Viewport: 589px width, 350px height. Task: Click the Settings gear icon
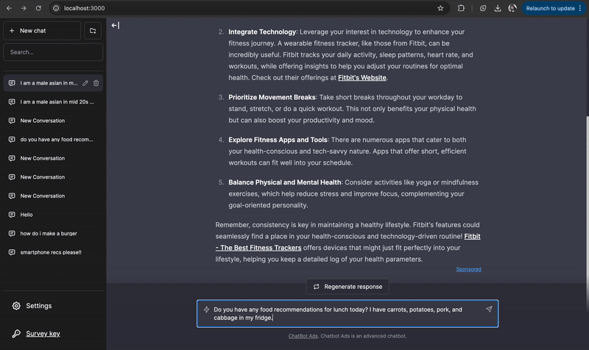coord(16,306)
